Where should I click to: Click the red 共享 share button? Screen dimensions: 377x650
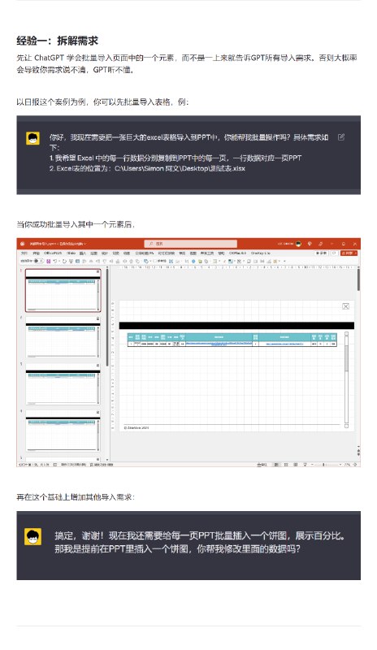(x=349, y=253)
